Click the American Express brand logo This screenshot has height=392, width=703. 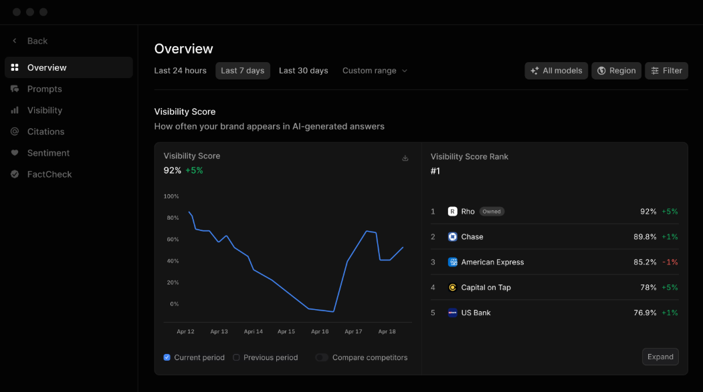452,262
